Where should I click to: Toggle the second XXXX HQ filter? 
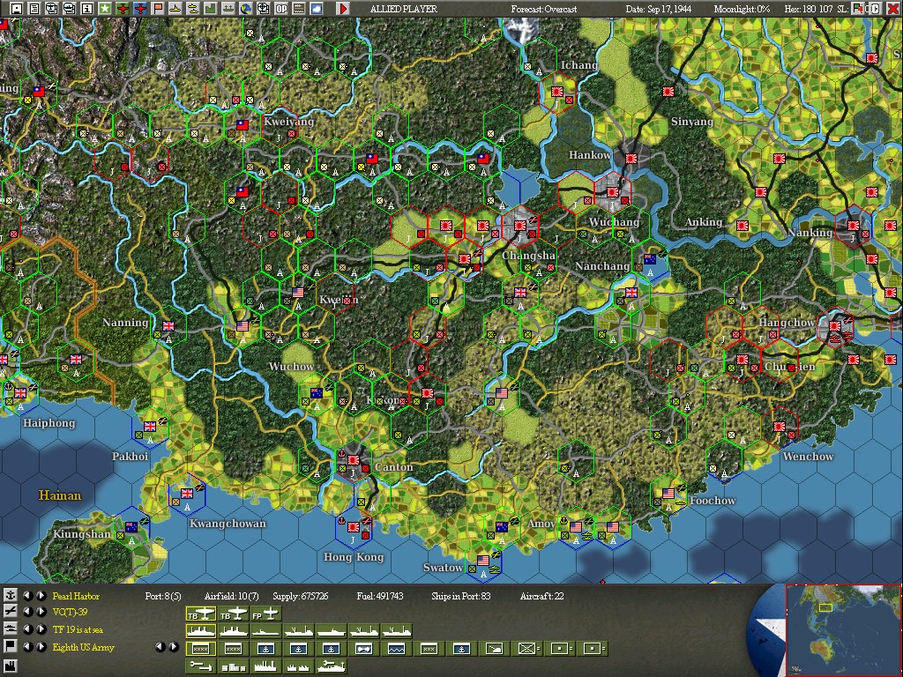[x=233, y=649]
